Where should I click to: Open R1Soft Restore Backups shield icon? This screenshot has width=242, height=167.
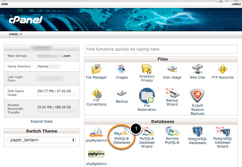197,95
